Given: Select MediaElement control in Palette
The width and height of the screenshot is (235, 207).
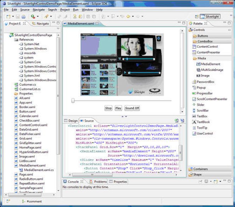Looking at the screenshot, I should [208, 64].
